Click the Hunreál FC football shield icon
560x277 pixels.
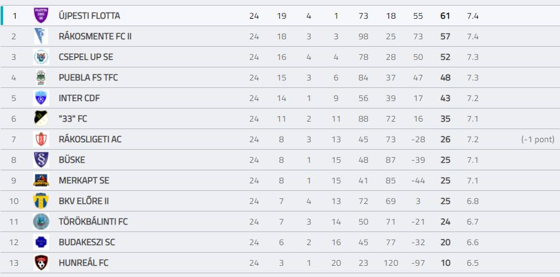pos(41,263)
